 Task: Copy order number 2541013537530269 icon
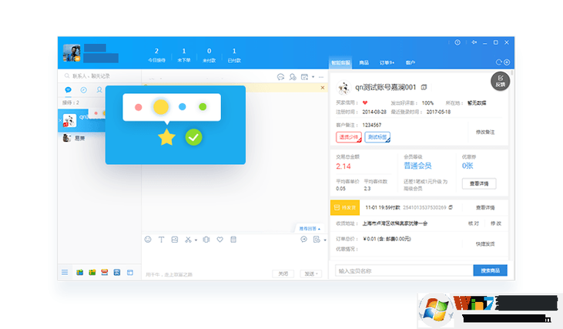click(x=451, y=207)
